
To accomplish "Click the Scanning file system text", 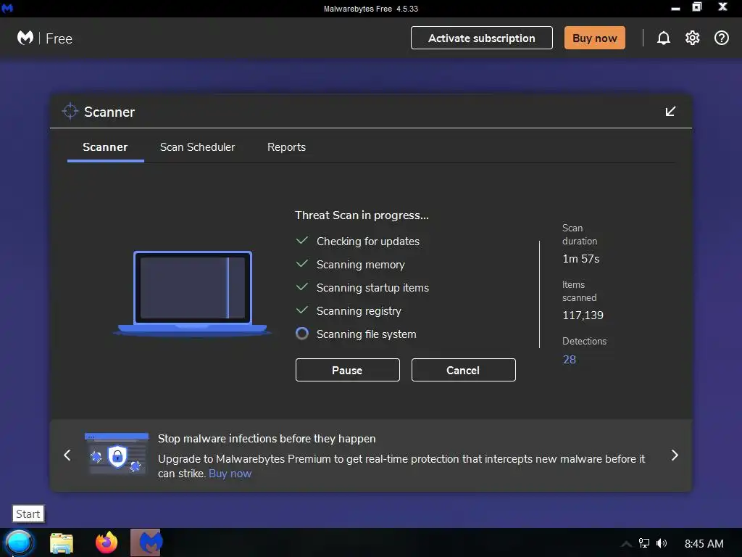I will (366, 334).
